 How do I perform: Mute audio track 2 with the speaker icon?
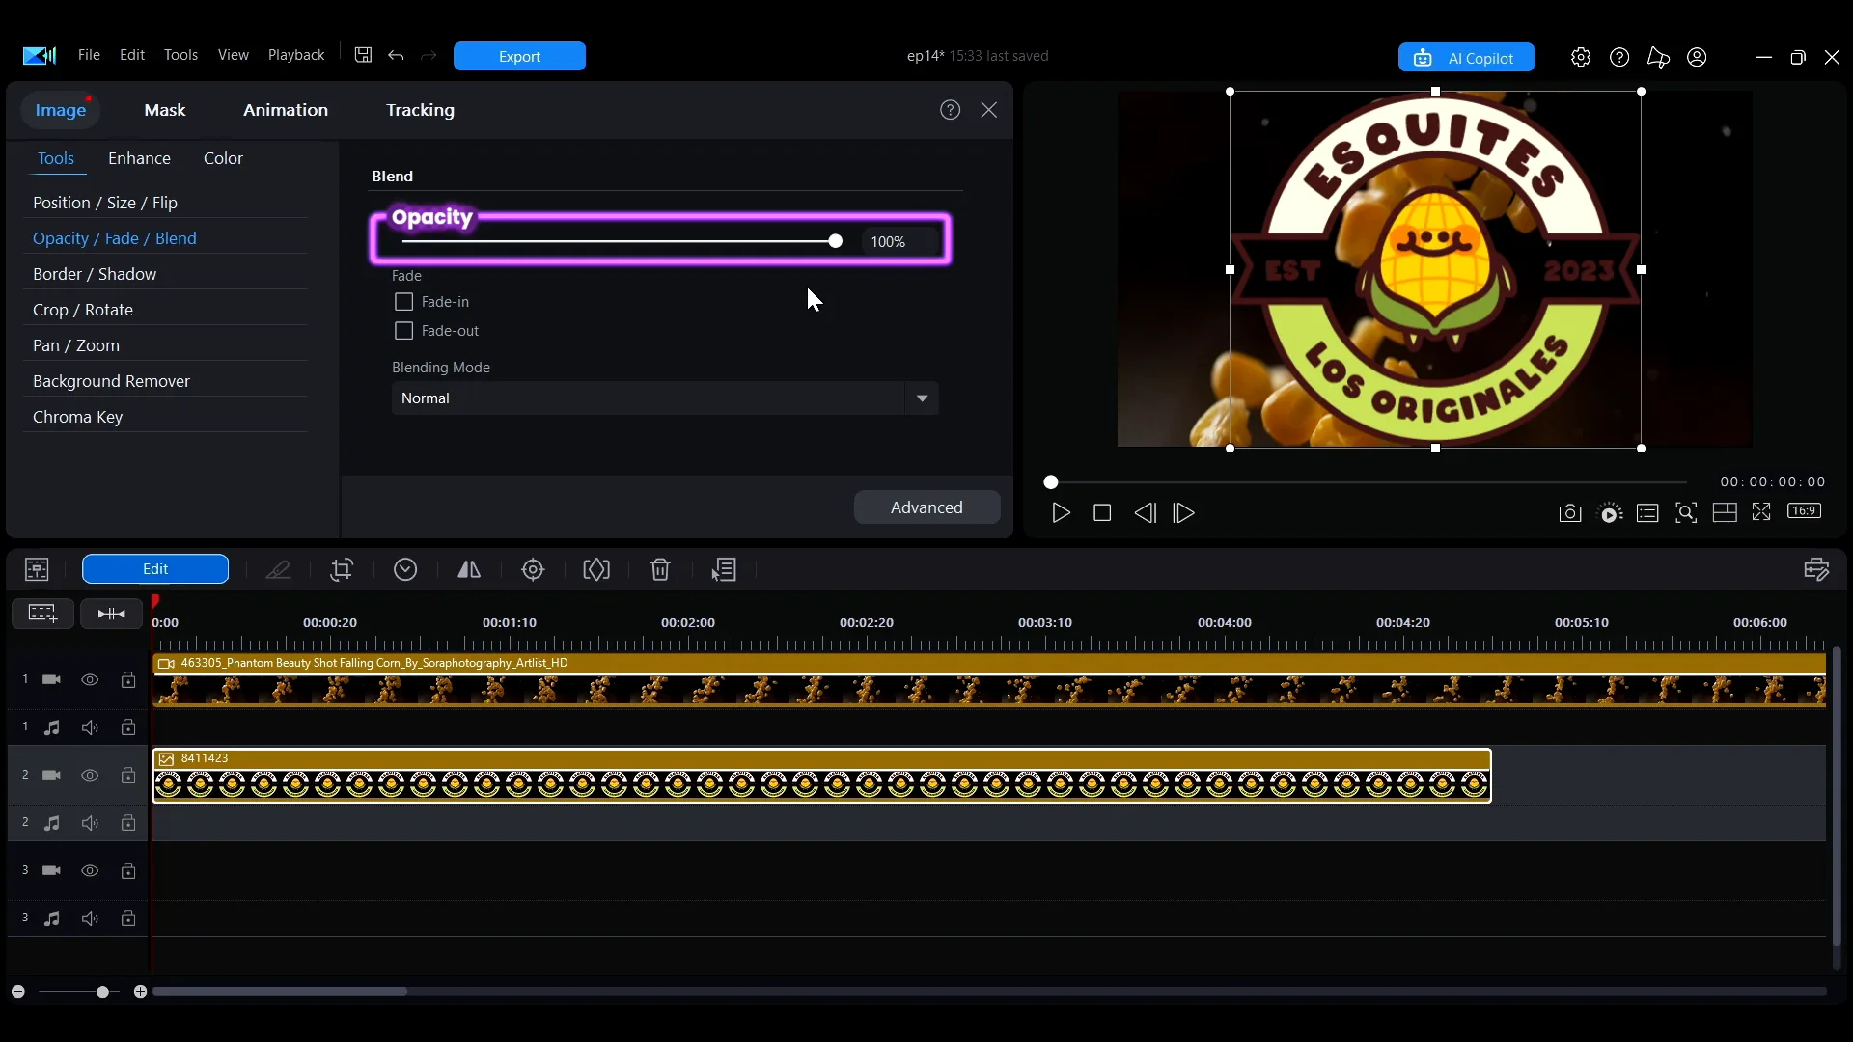click(x=90, y=823)
